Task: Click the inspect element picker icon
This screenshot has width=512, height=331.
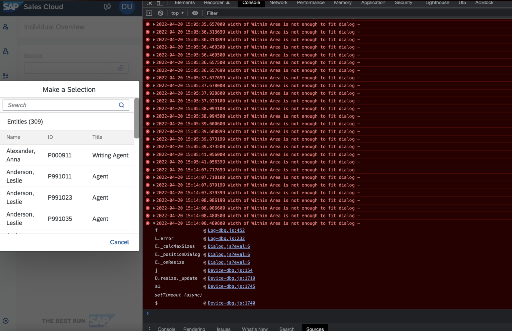Action: [149, 3]
